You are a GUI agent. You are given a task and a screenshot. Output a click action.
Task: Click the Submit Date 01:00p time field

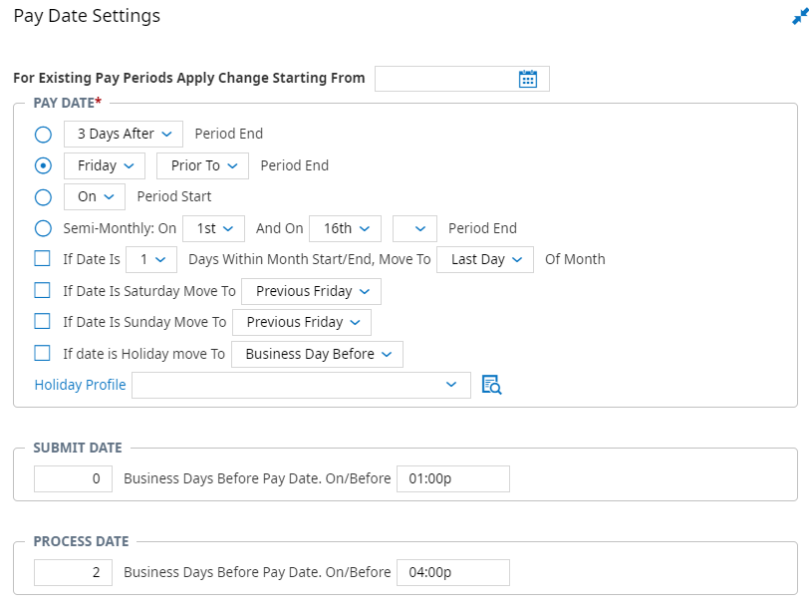453,479
